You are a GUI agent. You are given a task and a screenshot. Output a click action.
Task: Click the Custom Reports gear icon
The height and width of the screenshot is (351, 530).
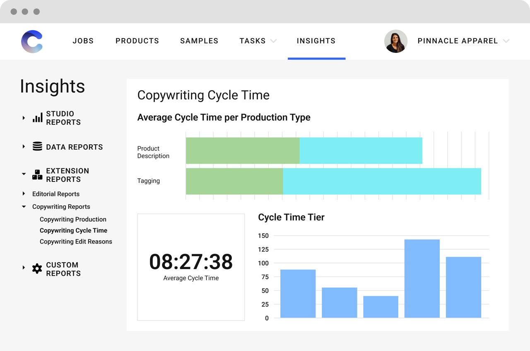click(37, 269)
